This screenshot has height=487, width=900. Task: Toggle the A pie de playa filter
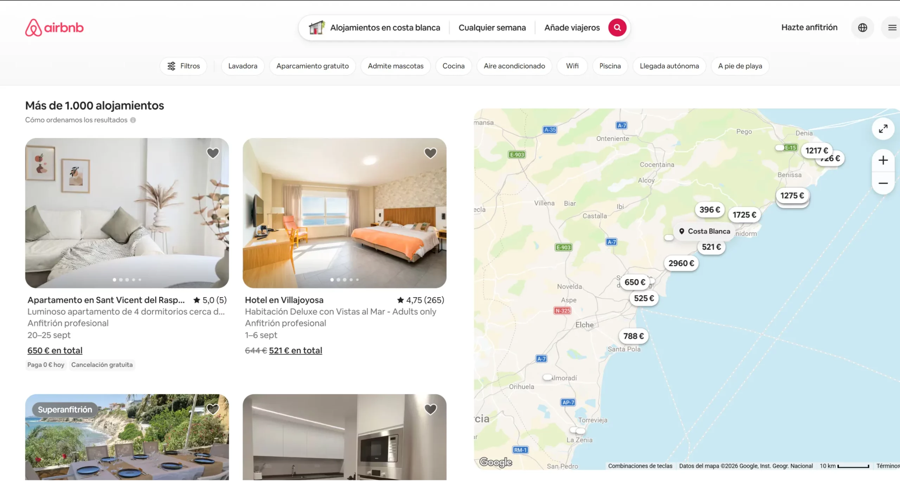[740, 66]
